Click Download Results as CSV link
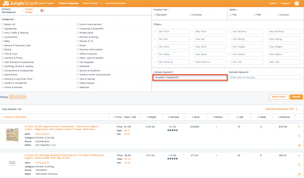This screenshot has height=178, width=304. point(280,109)
